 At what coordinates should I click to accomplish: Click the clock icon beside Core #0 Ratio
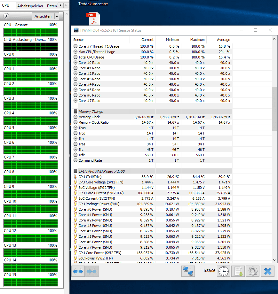click(75, 62)
